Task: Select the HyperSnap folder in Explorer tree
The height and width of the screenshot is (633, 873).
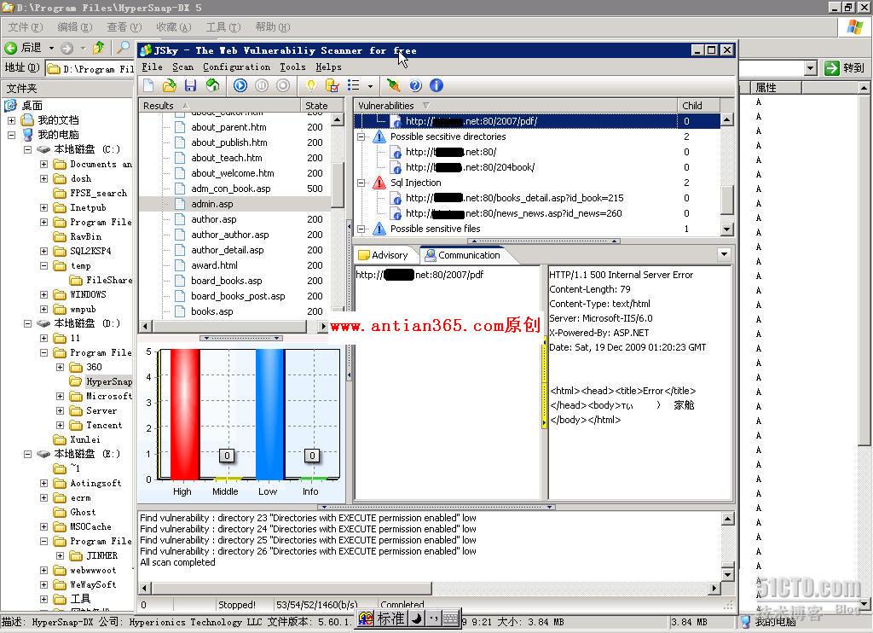Action: point(108,381)
